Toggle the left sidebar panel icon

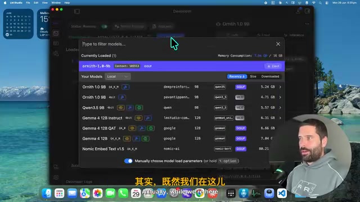(76, 11)
